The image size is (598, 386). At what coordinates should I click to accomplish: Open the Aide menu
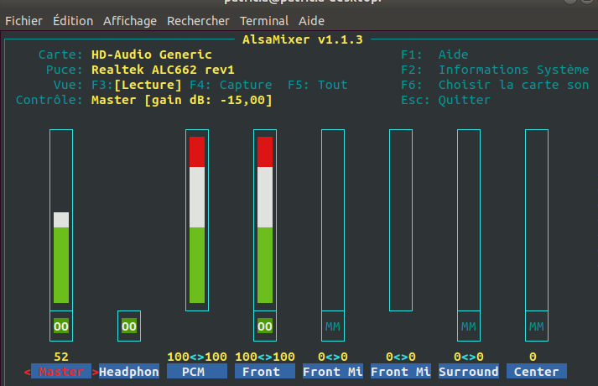pyautogui.click(x=311, y=21)
